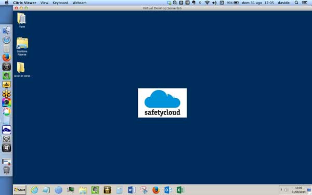Open the green Evernote icon in taskbar
Viewport: 312px width, 195px height.
coord(95,190)
